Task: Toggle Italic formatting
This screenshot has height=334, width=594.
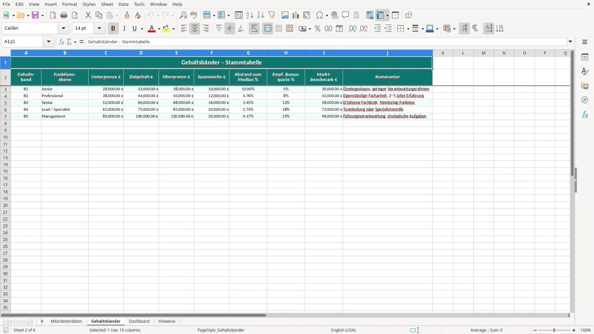Action: pos(124,29)
